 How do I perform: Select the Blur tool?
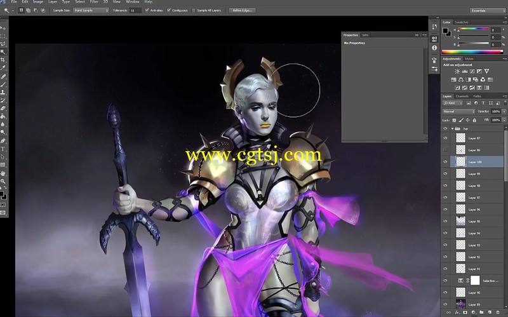3,124
